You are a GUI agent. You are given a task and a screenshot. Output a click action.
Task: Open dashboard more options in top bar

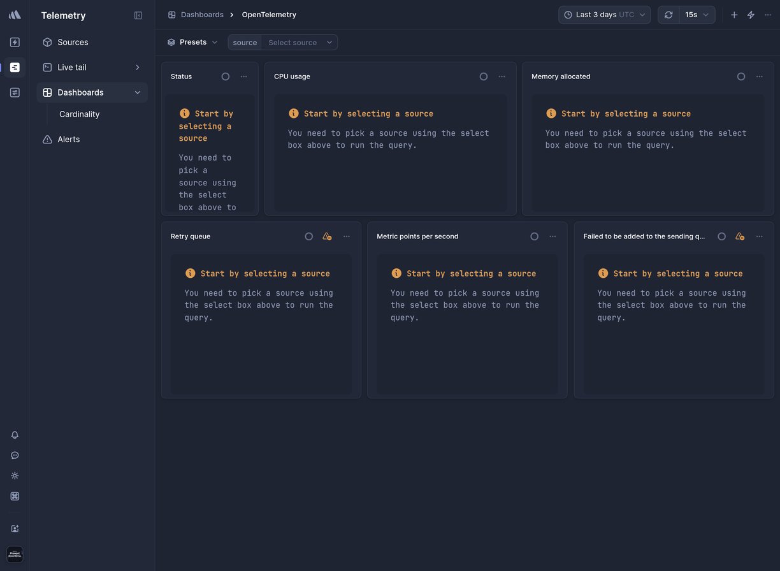[768, 15]
